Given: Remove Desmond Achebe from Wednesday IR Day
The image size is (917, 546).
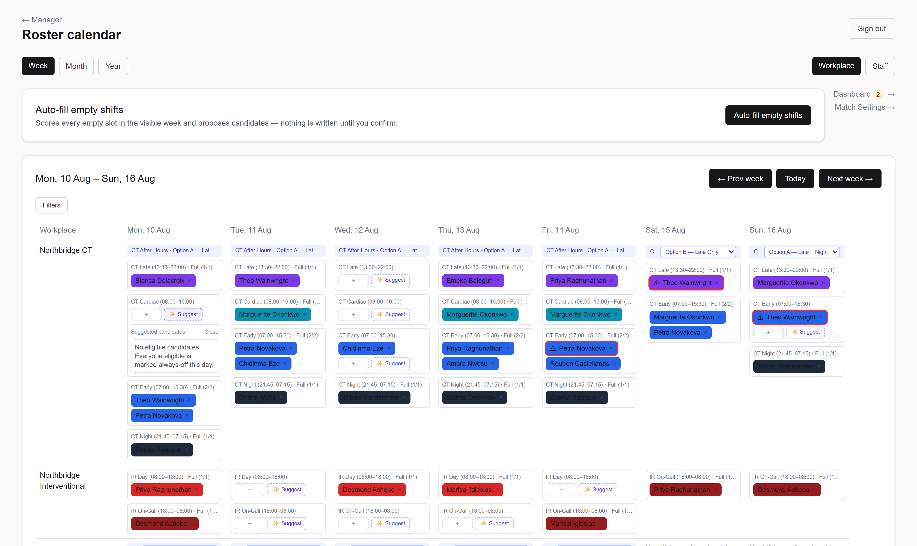Looking at the screenshot, I should tap(400, 490).
